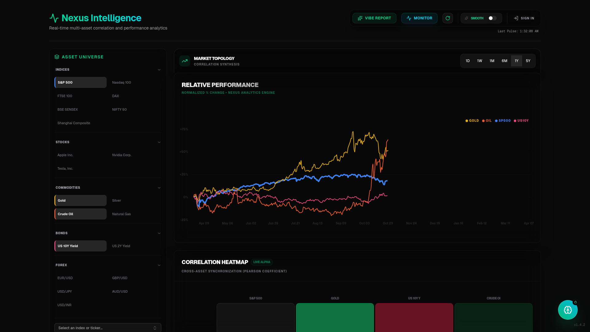
Task: Click the 'Correlation Heatmap' heading
Action: pos(215,262)
